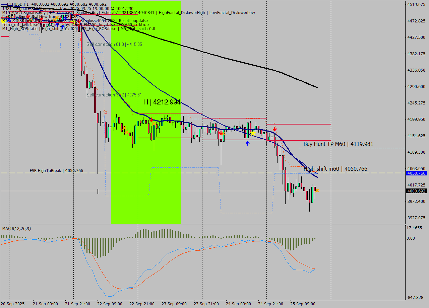Click the small hollow red arrow near 22 Sep 09:00
The image size is (429, 308).
105,112
